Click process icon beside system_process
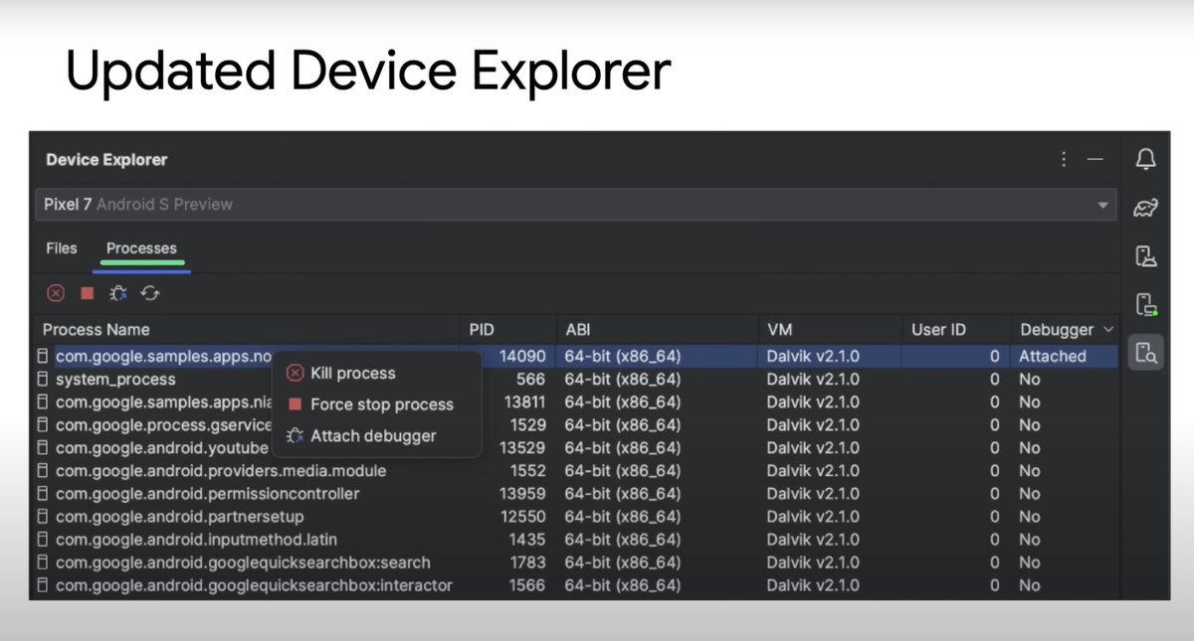 (x=43, y=379)
